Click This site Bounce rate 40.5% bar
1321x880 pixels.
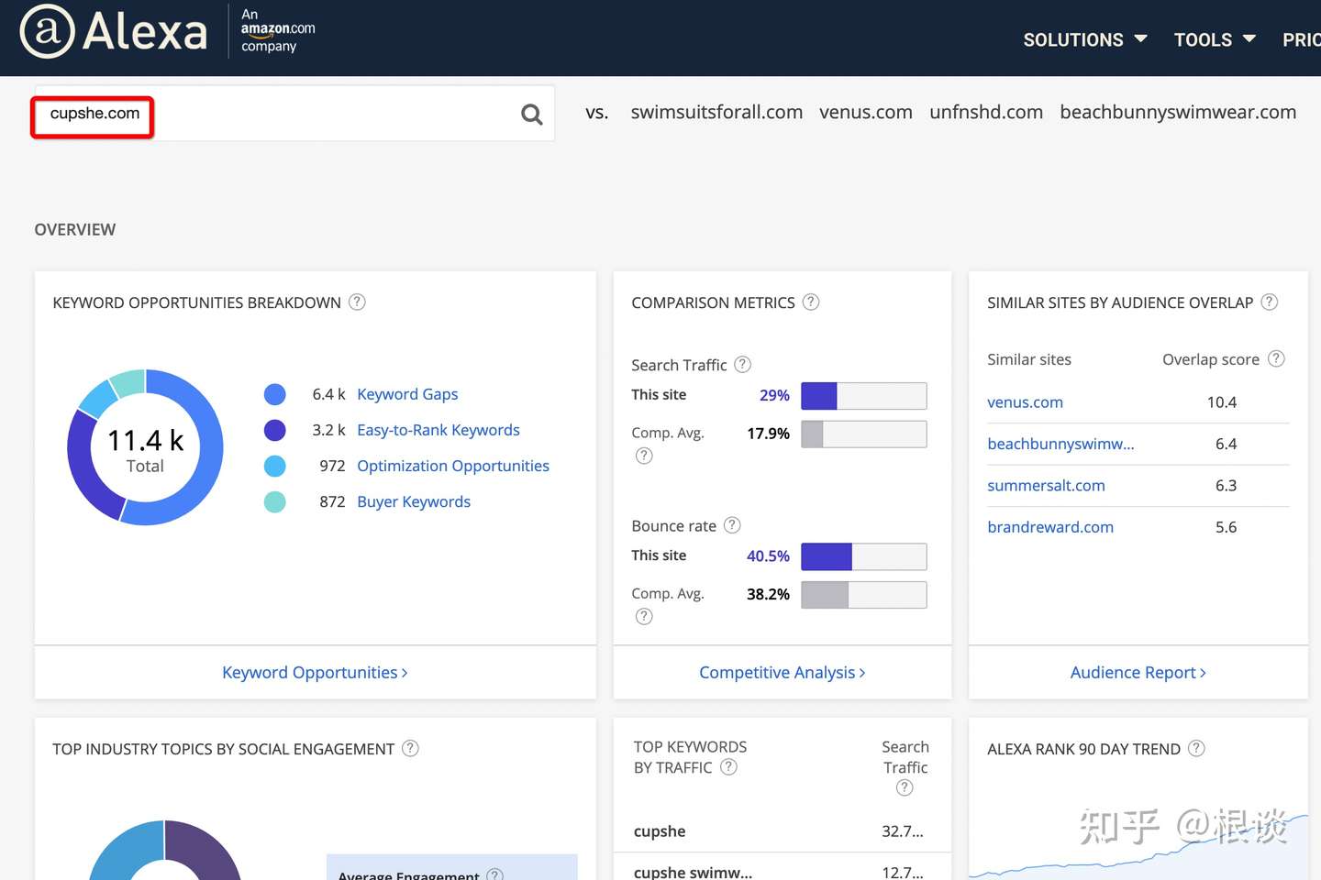864,556
